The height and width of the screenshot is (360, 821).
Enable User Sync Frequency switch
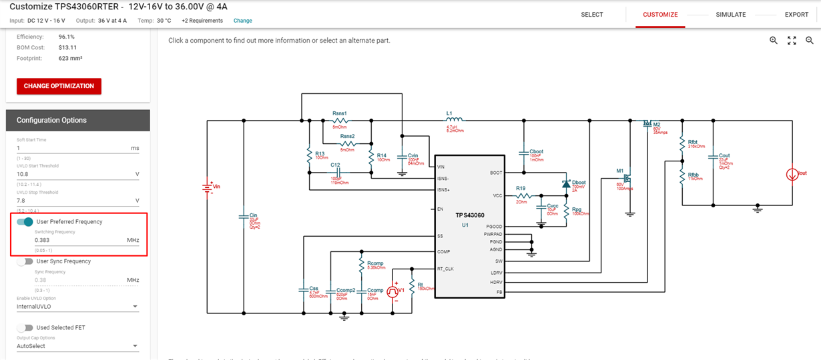(25, 261)
